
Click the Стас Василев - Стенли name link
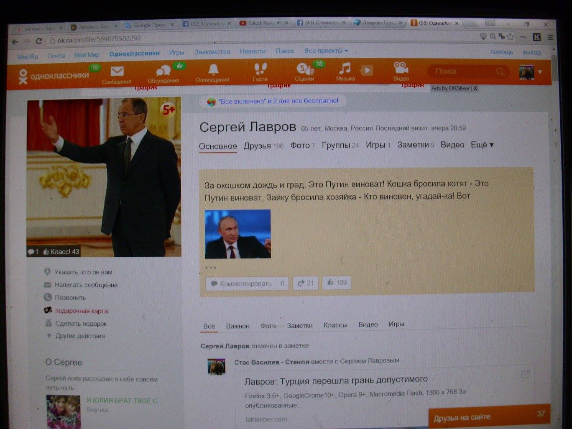point(272,362)
